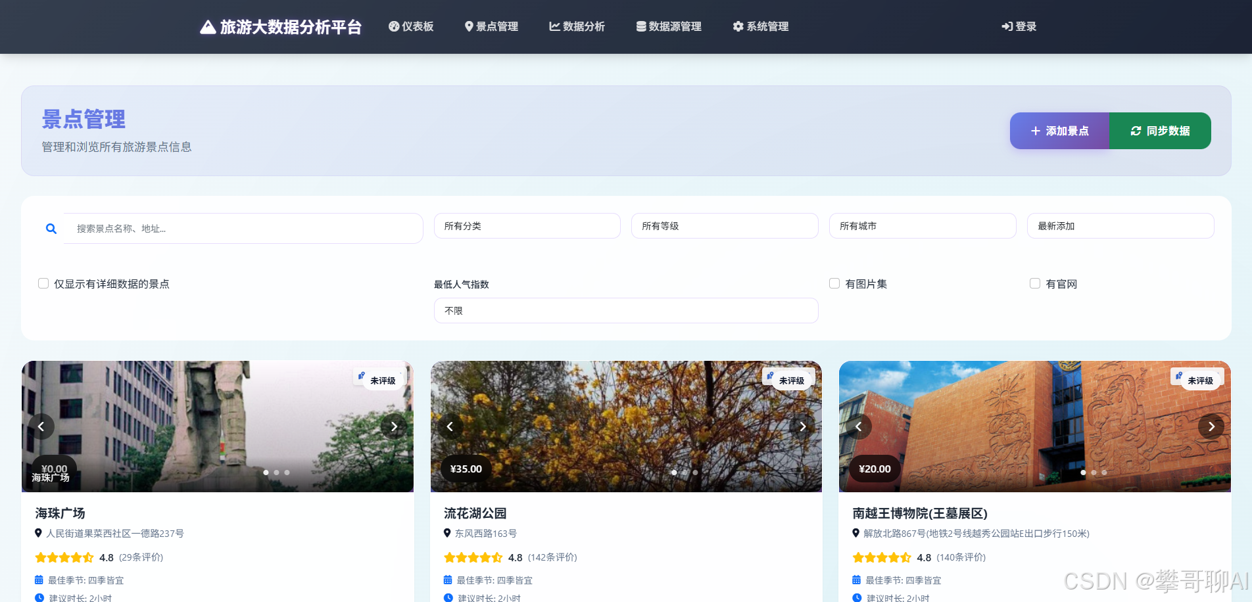Click (29条评价) review count
Viewport: 1252px width, 602px height.
coord(141,557)
